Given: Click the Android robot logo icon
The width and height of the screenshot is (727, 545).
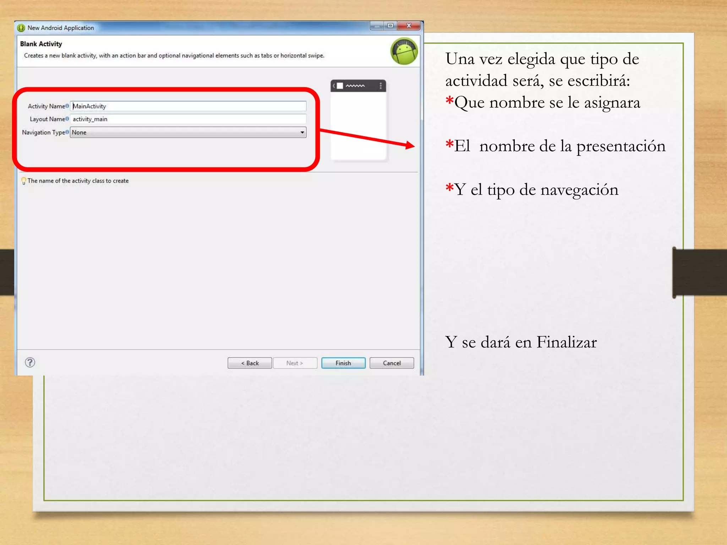Looking at the screenshot, I should point(404,51).
